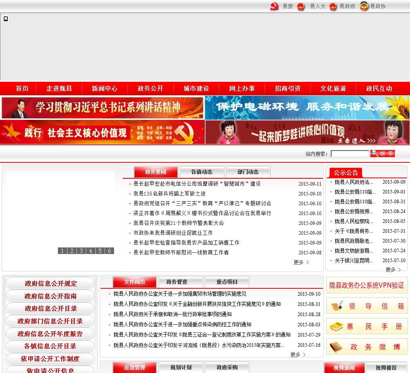Open the 招商引资 navigation item

click(288, 88)
